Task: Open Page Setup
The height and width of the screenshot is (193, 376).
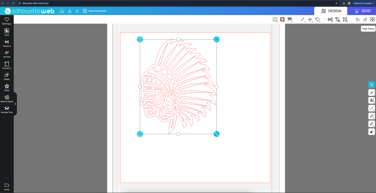Action: 368,29
